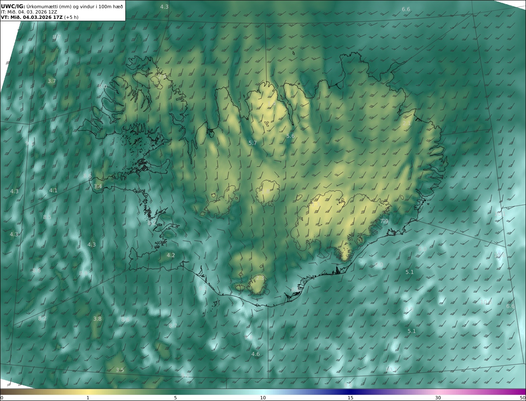Click the yellow colorbar segment above 1
The height and width of the screenshot is (401, 526).
pos(88,392)
